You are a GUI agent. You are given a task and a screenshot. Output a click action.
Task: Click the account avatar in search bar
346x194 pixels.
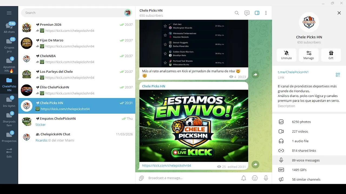click(128, 13)
